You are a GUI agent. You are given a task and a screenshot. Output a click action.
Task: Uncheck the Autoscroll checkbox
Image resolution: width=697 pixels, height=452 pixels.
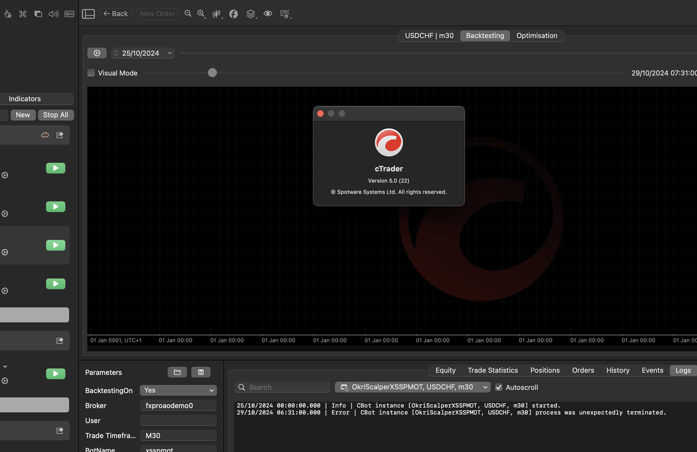coord(499,387)
